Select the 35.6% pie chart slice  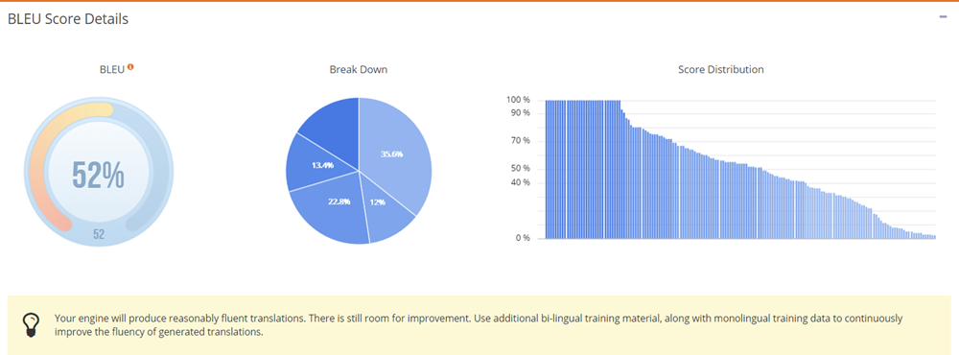point(394,153)
